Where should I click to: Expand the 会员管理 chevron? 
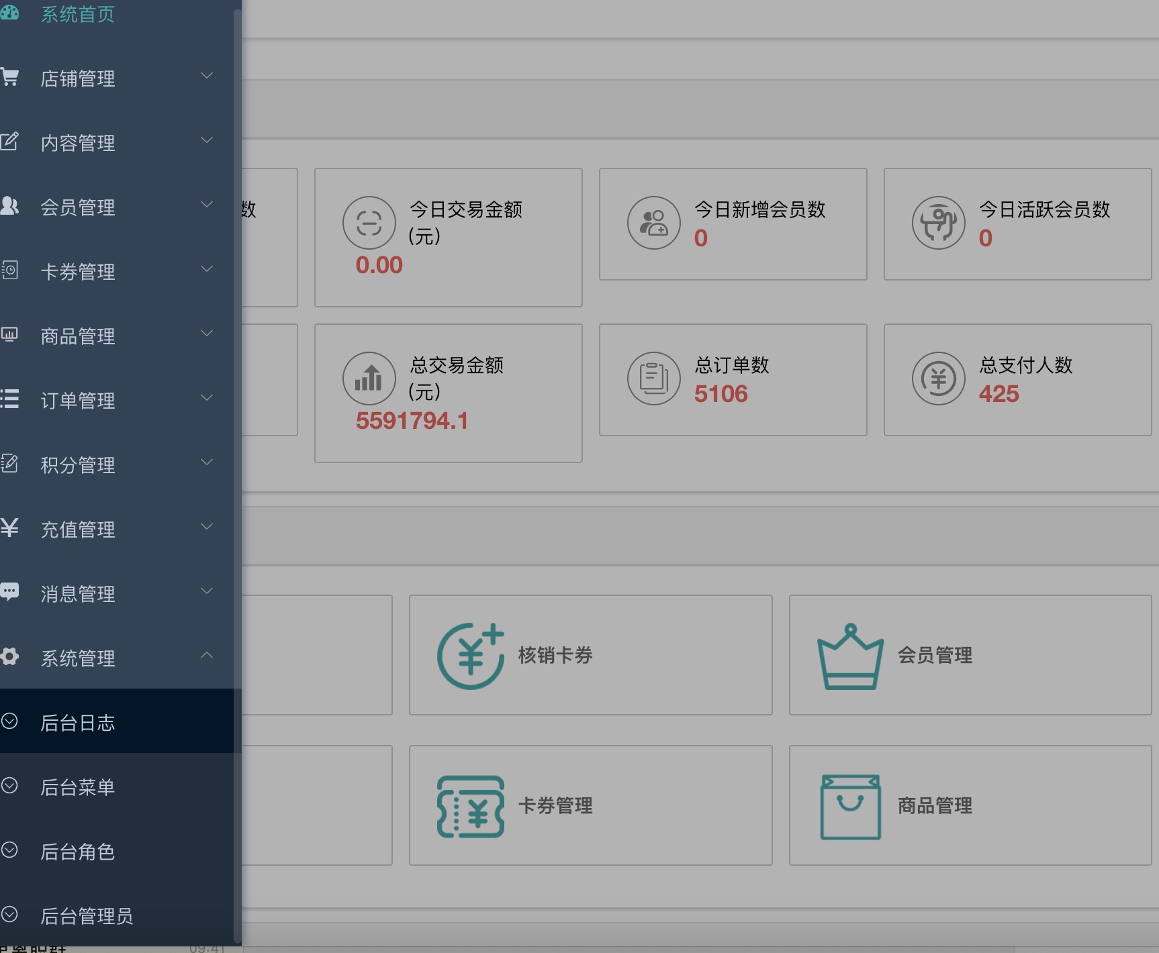(207, 205)
